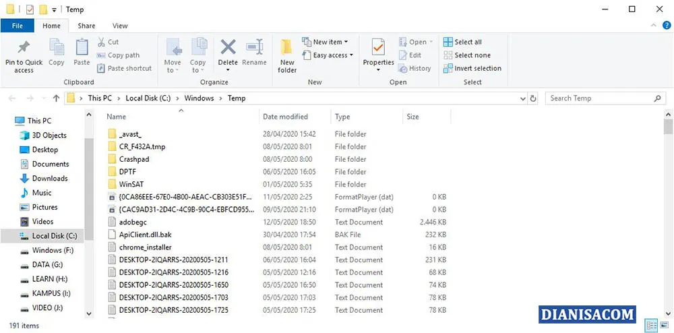Select Downloads in navigation pane

pyautogui.click(x=43, y=179)
